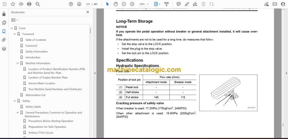
Task: Go to next page arrow
Action: (79, 4)
